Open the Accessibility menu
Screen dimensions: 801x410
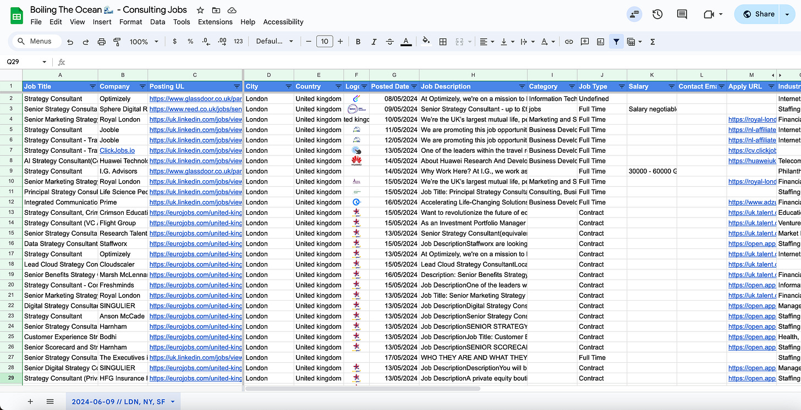coord(283,22)
